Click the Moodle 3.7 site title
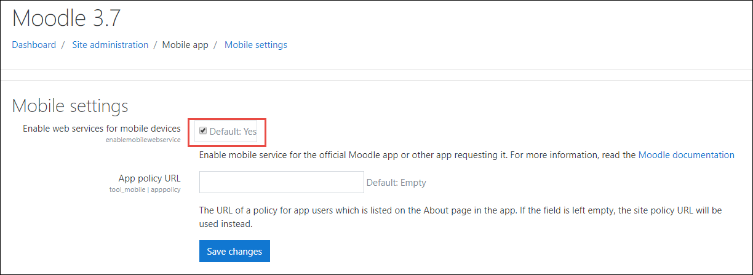Screen dimensions: 753x275 (66, 18)
